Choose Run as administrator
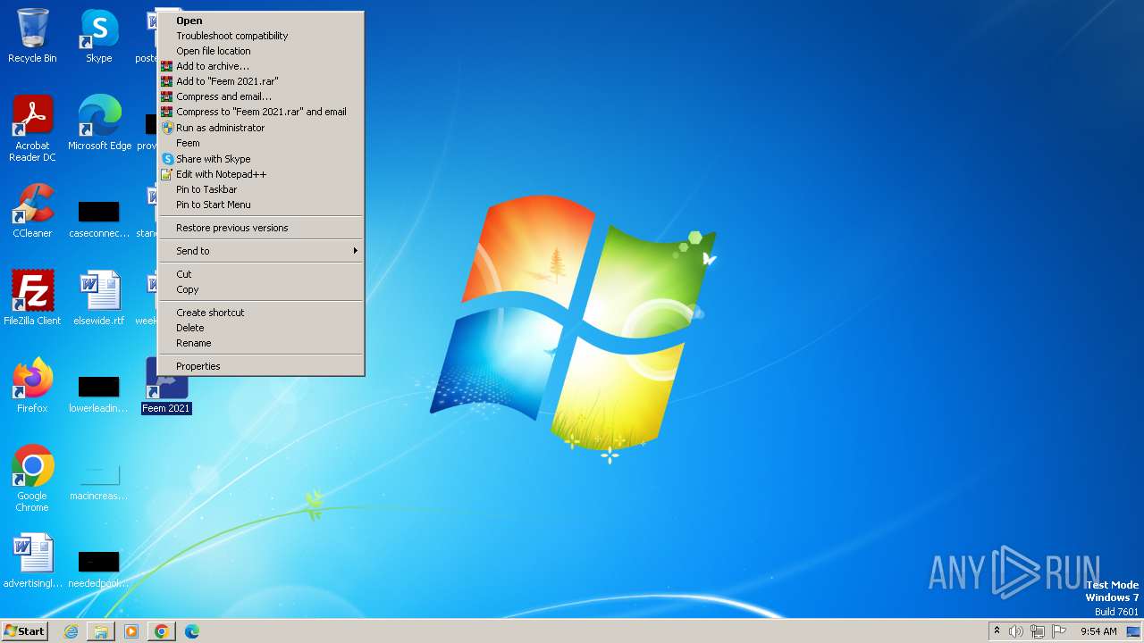 (x=261, y=128)
